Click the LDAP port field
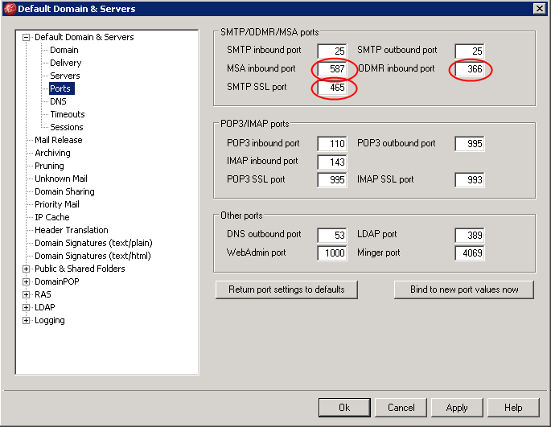Screen dimensions: 551x427 470,235
